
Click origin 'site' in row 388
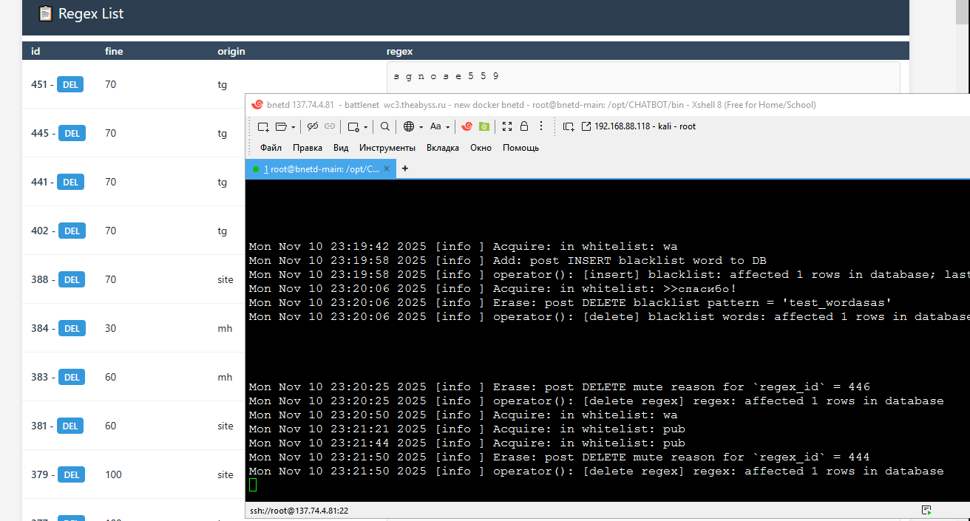(x=225, y=279)
